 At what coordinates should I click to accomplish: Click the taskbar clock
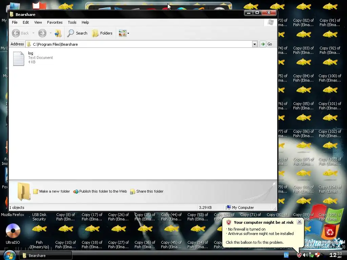tap(336, 255)
